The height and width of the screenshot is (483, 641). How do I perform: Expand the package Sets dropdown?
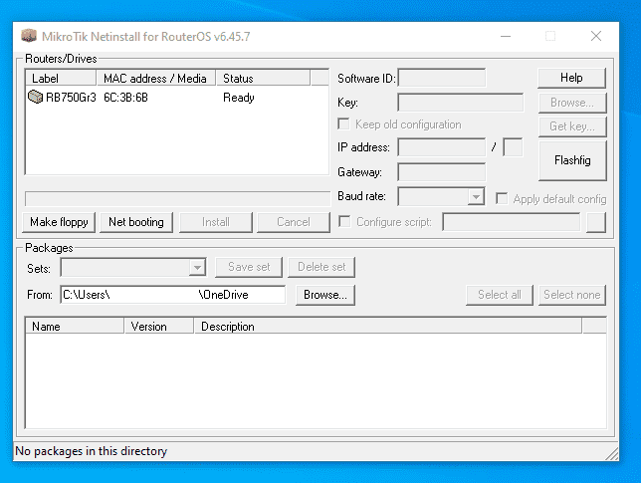pyautogui.click(x=197, y=267)
